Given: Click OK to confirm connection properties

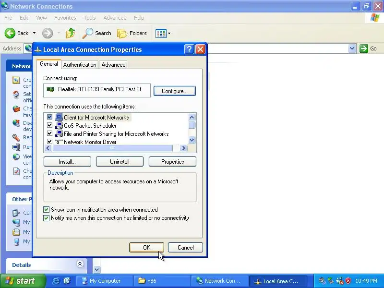Looking at the screenshot, I should (146, 247).
